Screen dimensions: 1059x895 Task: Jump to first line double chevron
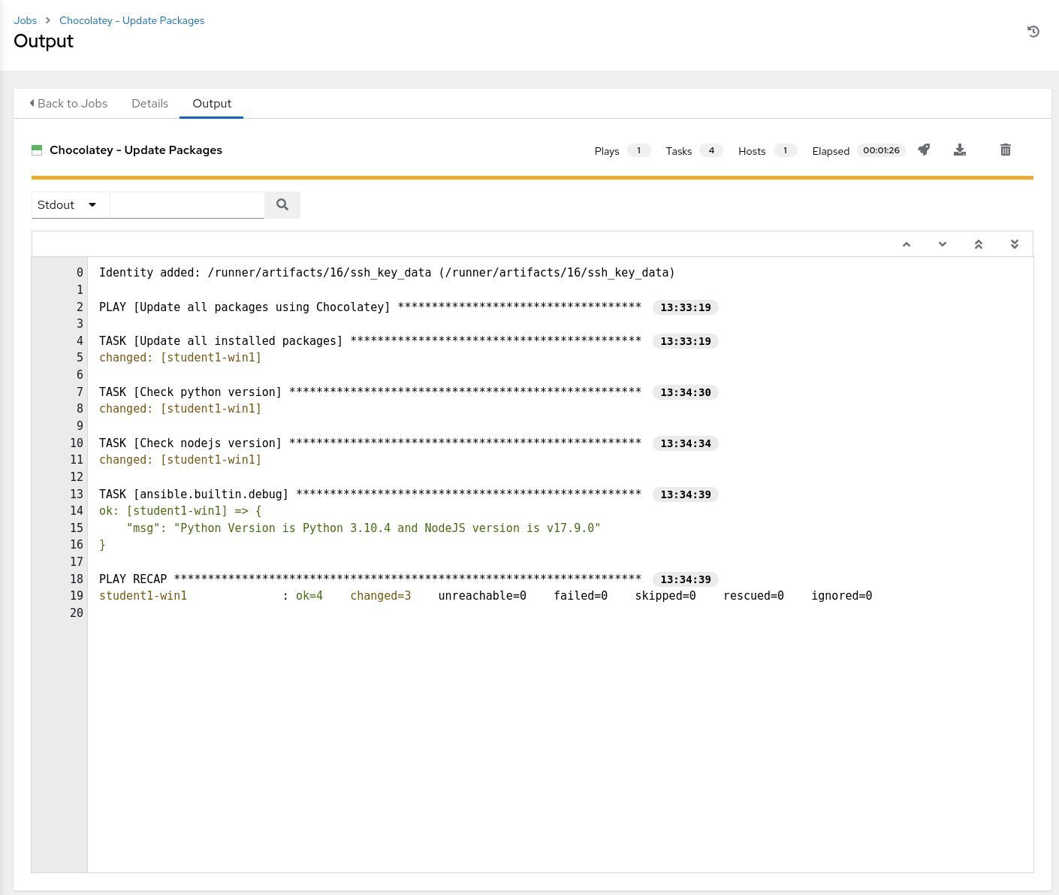click(x=979, y=244)
